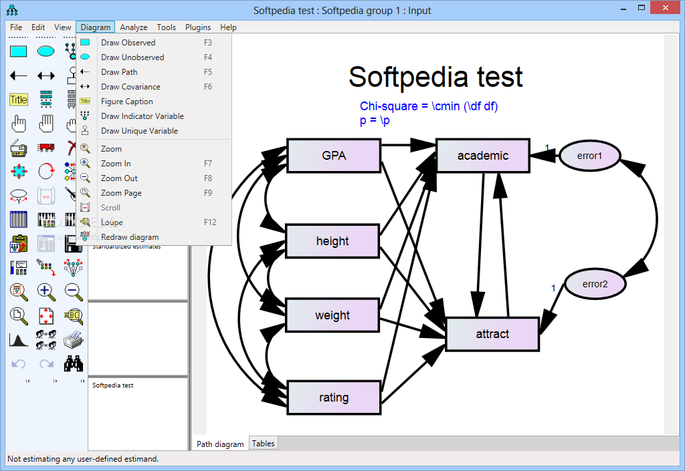Select drag properties between objects icon
The height and width of the screenshot is (471, 685).
point(46,268)
